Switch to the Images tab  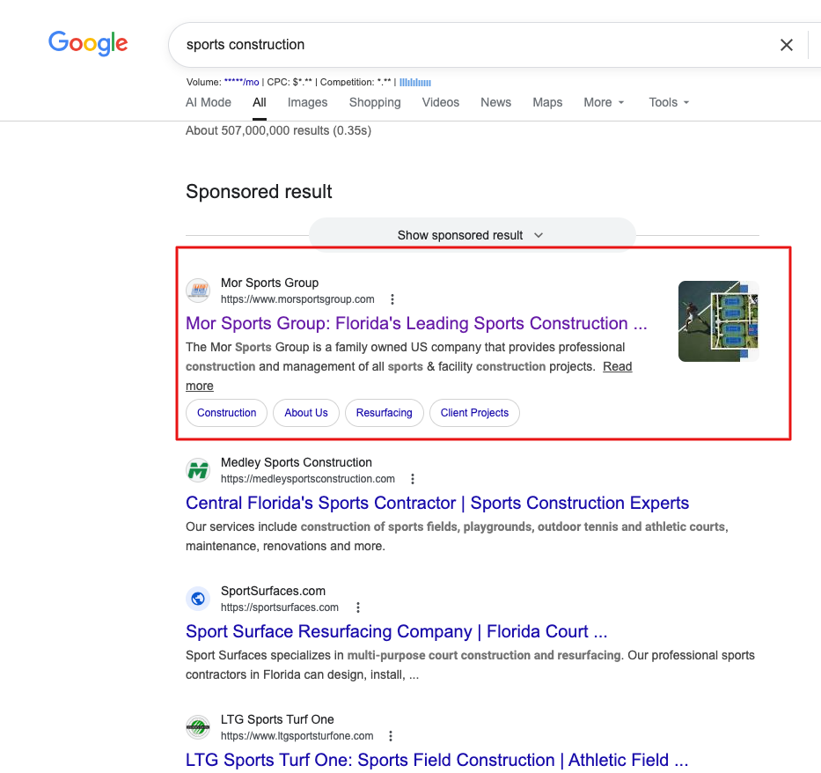[307, 102]
